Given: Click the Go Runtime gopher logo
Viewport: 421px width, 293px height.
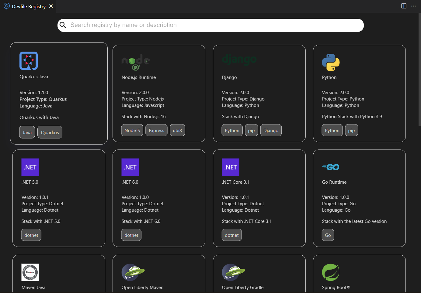Looking at the screenshot, I should [x=331, y=167].
